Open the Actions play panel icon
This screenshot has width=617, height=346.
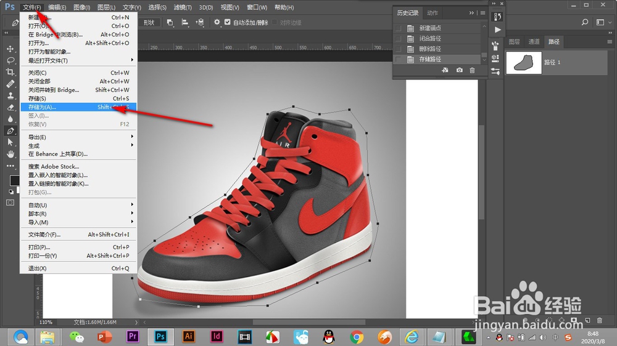coord(497,30)
